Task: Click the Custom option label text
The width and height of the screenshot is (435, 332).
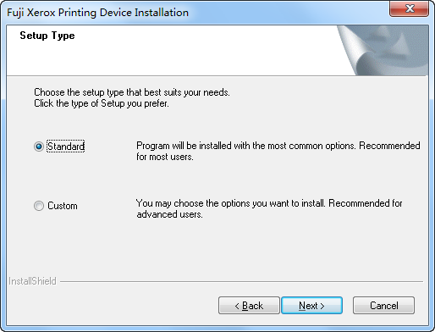Action: coord(63,206)
